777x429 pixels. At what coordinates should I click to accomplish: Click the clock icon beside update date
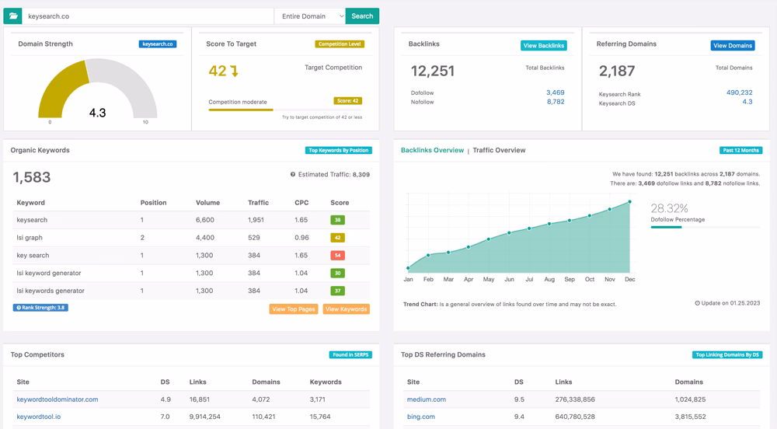pyautogui.click(x=697, y=303)
